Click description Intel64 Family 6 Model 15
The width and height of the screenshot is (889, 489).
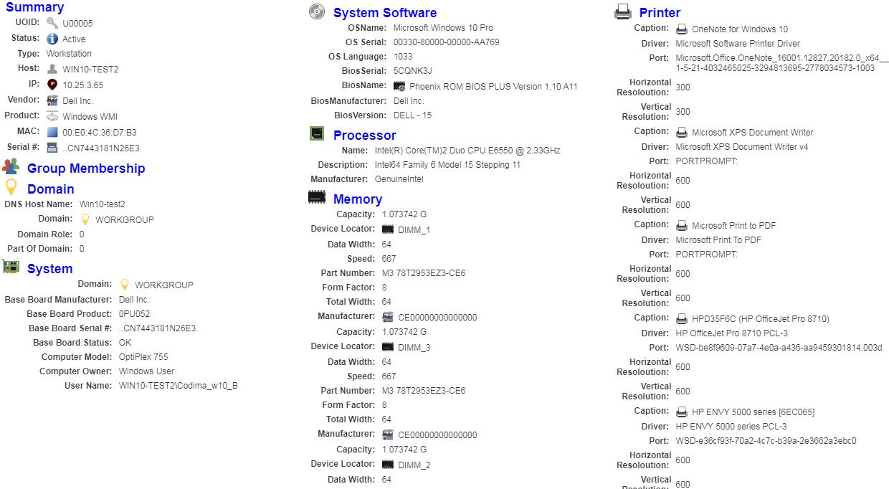pos(448,165)
